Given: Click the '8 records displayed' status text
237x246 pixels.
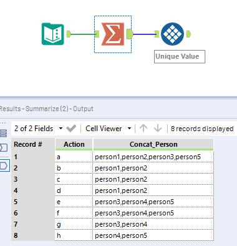Looking at the screenshot, I should (x=202, y=129).
